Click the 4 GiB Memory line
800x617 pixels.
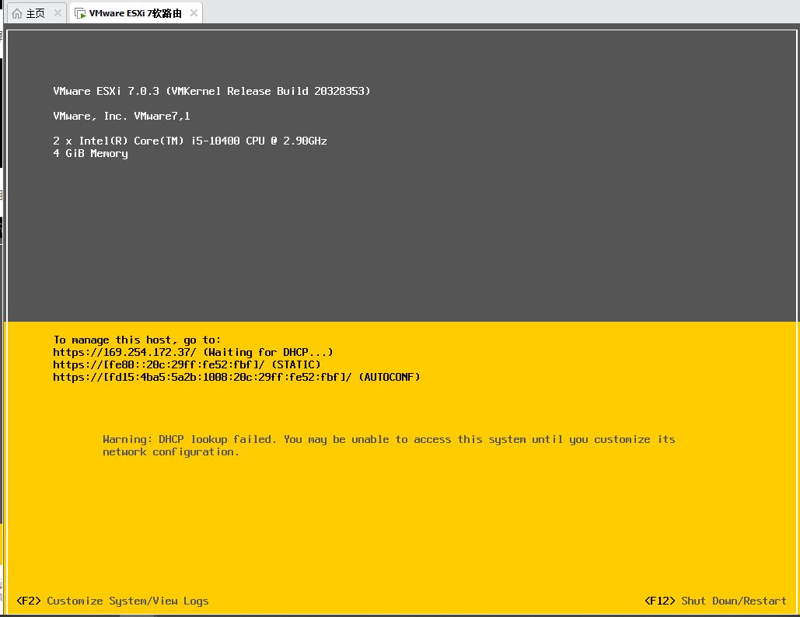click(90, 154)
